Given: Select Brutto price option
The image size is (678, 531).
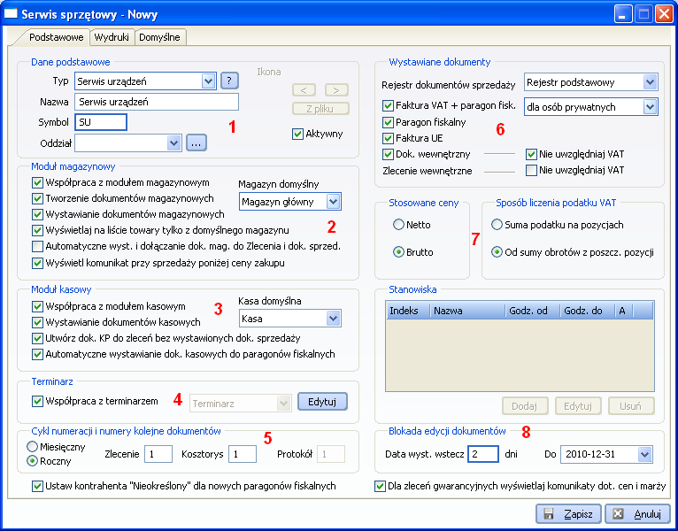Looking at the screenshot, I should [x=398, y=252].
